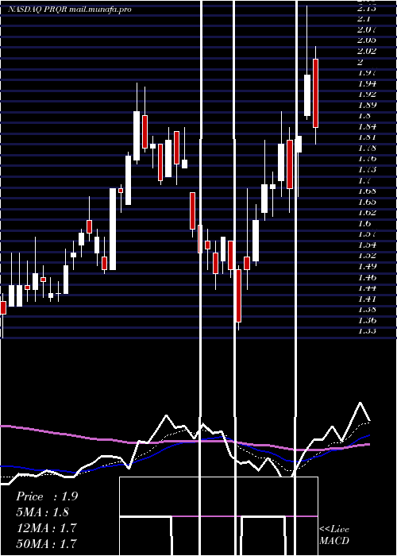Pick the 1.44 price axis label
Image resolution: width=397 pixels, height=556 pixels.
click(367, 288)
